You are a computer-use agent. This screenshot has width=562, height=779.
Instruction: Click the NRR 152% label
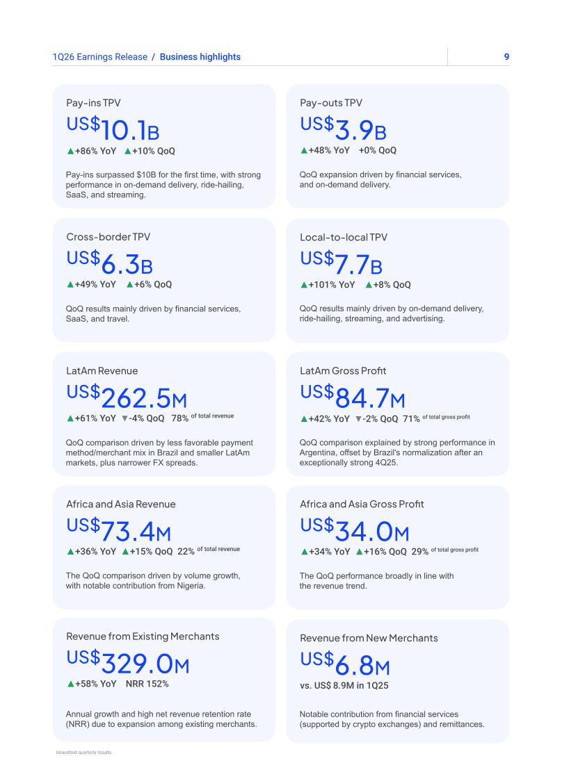click(147, 684)
